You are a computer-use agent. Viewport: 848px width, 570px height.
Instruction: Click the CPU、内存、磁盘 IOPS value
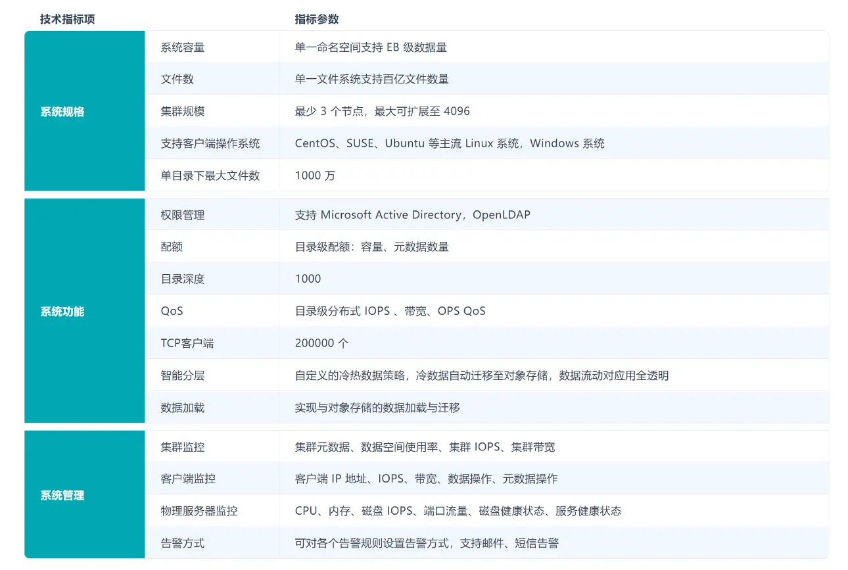(x=458, y=511)
